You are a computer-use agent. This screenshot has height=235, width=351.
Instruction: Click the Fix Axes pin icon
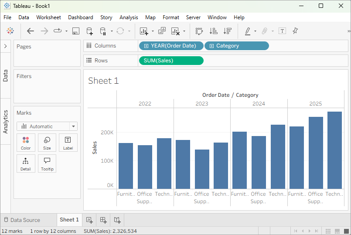(295, 31)
